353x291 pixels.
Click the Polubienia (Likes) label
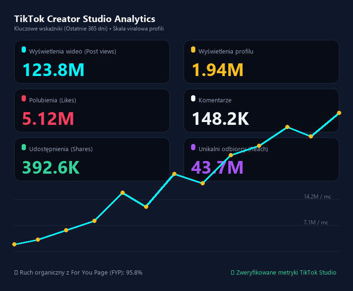pyautogui.click(x=53, y=100)
